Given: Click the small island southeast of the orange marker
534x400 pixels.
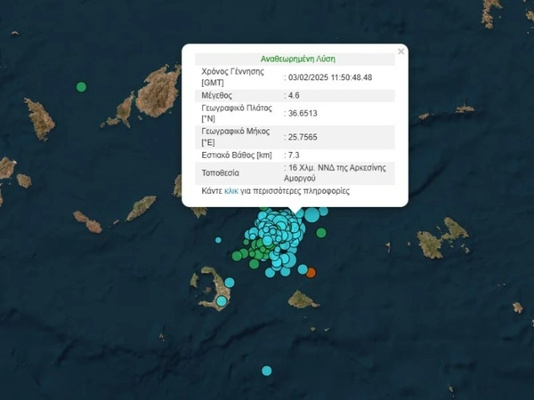Looking at the screenshot, I should (x=303, y=300).
